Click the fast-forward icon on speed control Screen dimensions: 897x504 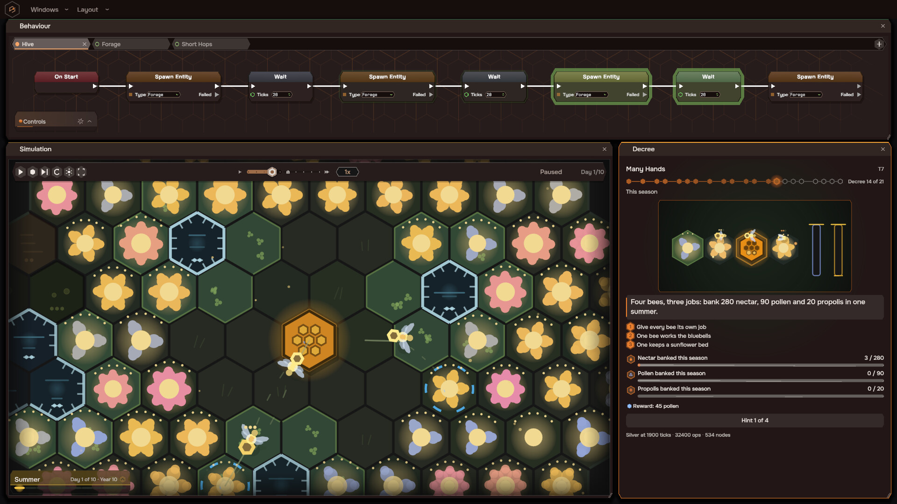coord(327,172)
